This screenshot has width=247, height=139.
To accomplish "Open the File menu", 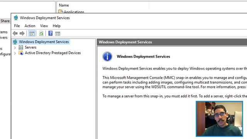I will click(x=17, y=26).
